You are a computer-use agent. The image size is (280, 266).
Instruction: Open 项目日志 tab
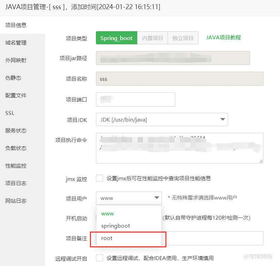click(x=16, y=183)
